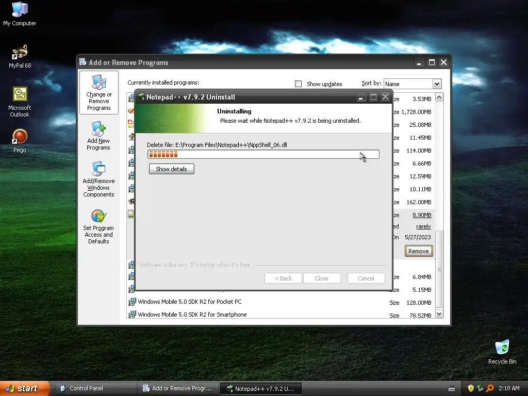Click the Cancel button in uninstaller
Screen dimensions: 528x396
tap(366, 278)
